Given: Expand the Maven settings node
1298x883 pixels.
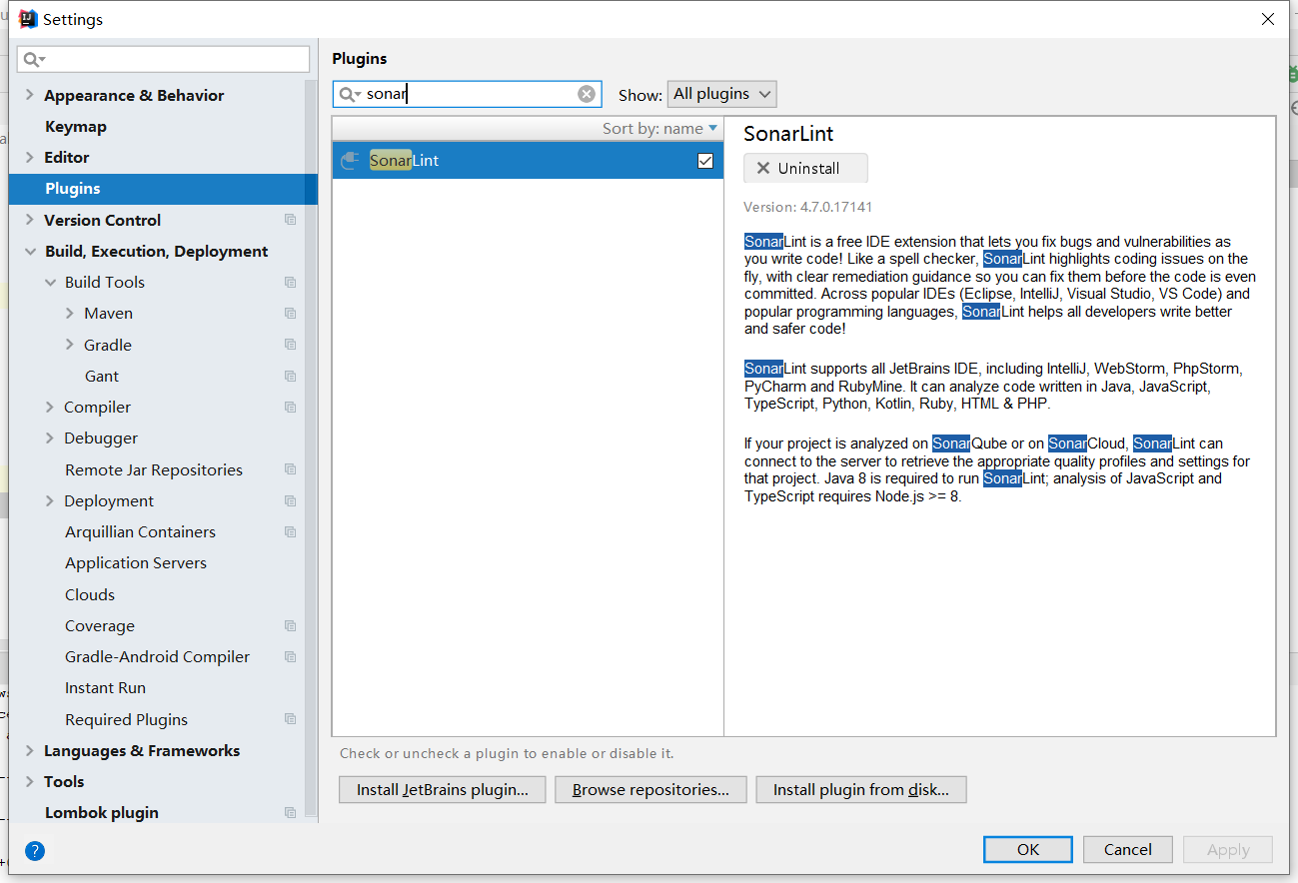Looking at the screenshot, I should pyautogui.click(x=69, y=314).
